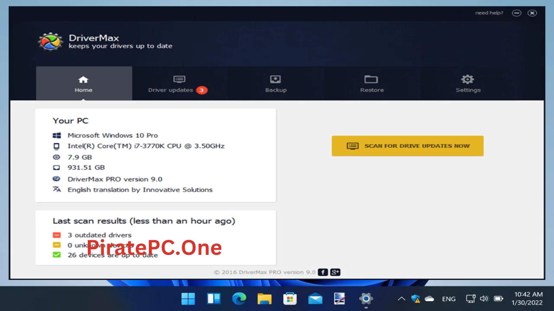This screenshot has width=554, height=311.
Task: Go to the Restore tab
Action: click(372, 83)
